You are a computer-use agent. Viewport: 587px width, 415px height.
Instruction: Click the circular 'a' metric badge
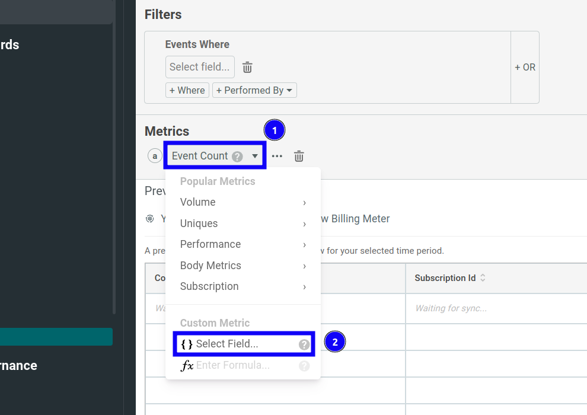click(155, 156)
